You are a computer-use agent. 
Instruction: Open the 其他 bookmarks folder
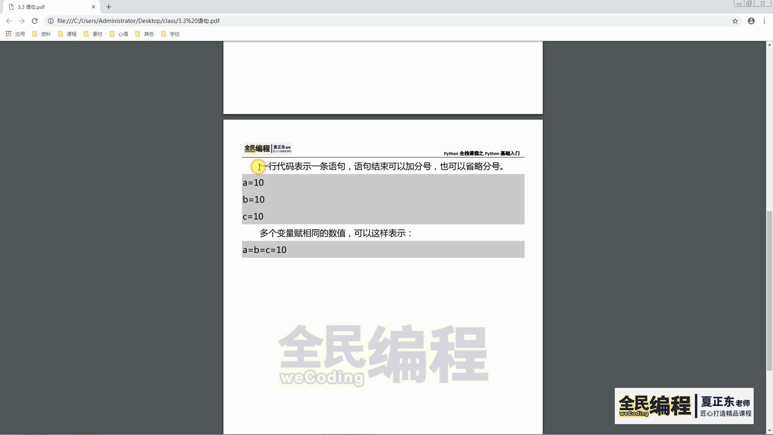click(145, 34)
